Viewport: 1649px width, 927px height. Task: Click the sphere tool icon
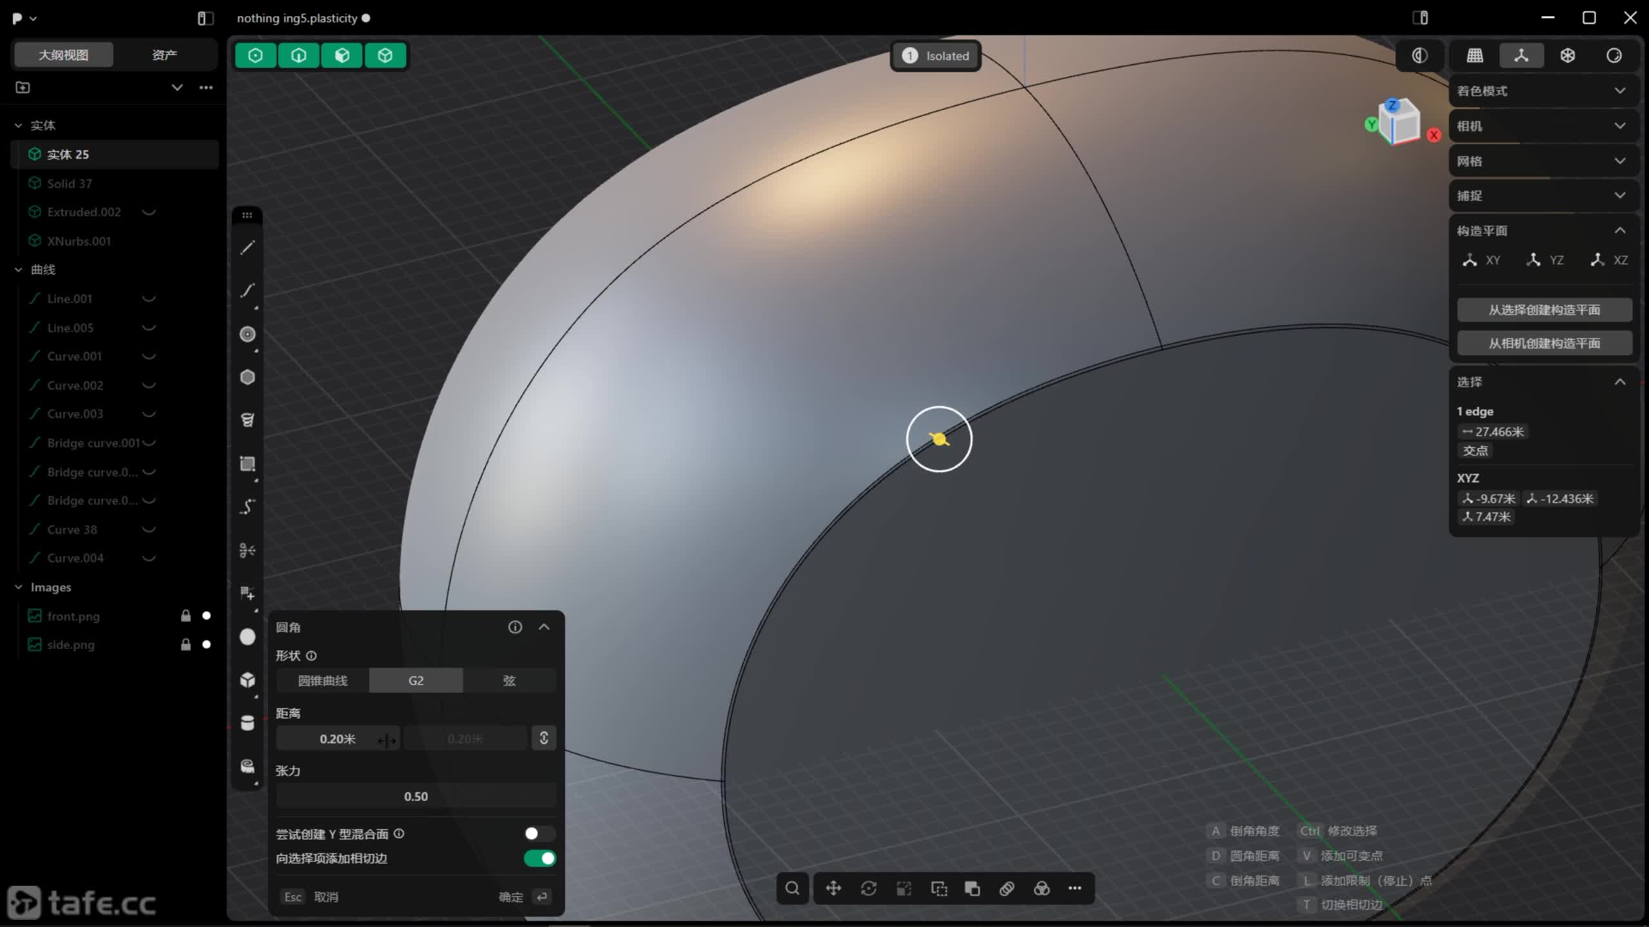tap(247, 637)
